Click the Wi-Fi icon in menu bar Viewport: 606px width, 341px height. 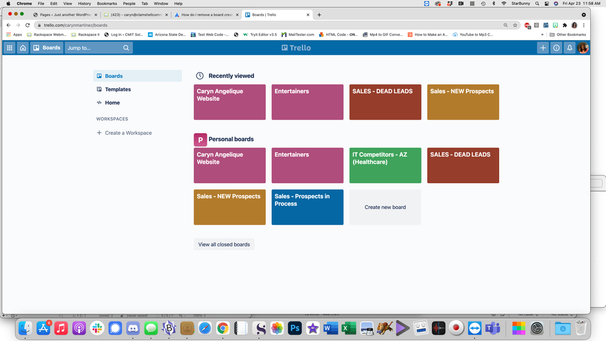point(503,4)
